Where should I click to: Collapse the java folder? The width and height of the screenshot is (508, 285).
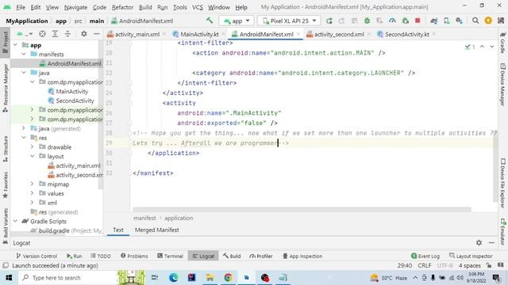[x=24, y=73]
